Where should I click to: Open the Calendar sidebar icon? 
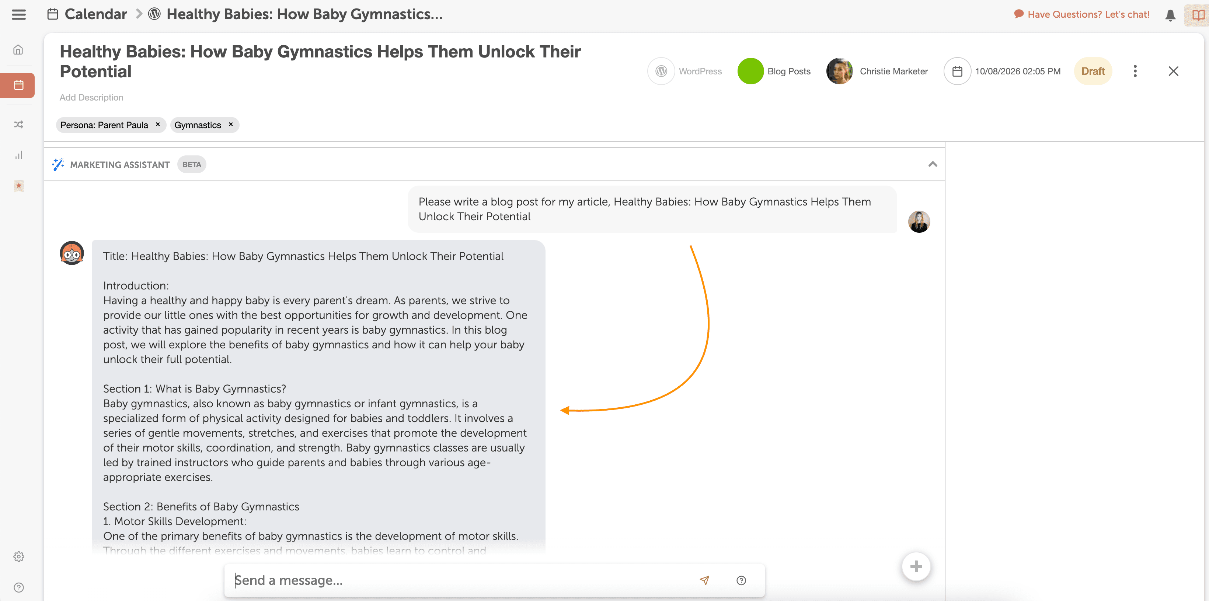[x=18, y=85]
